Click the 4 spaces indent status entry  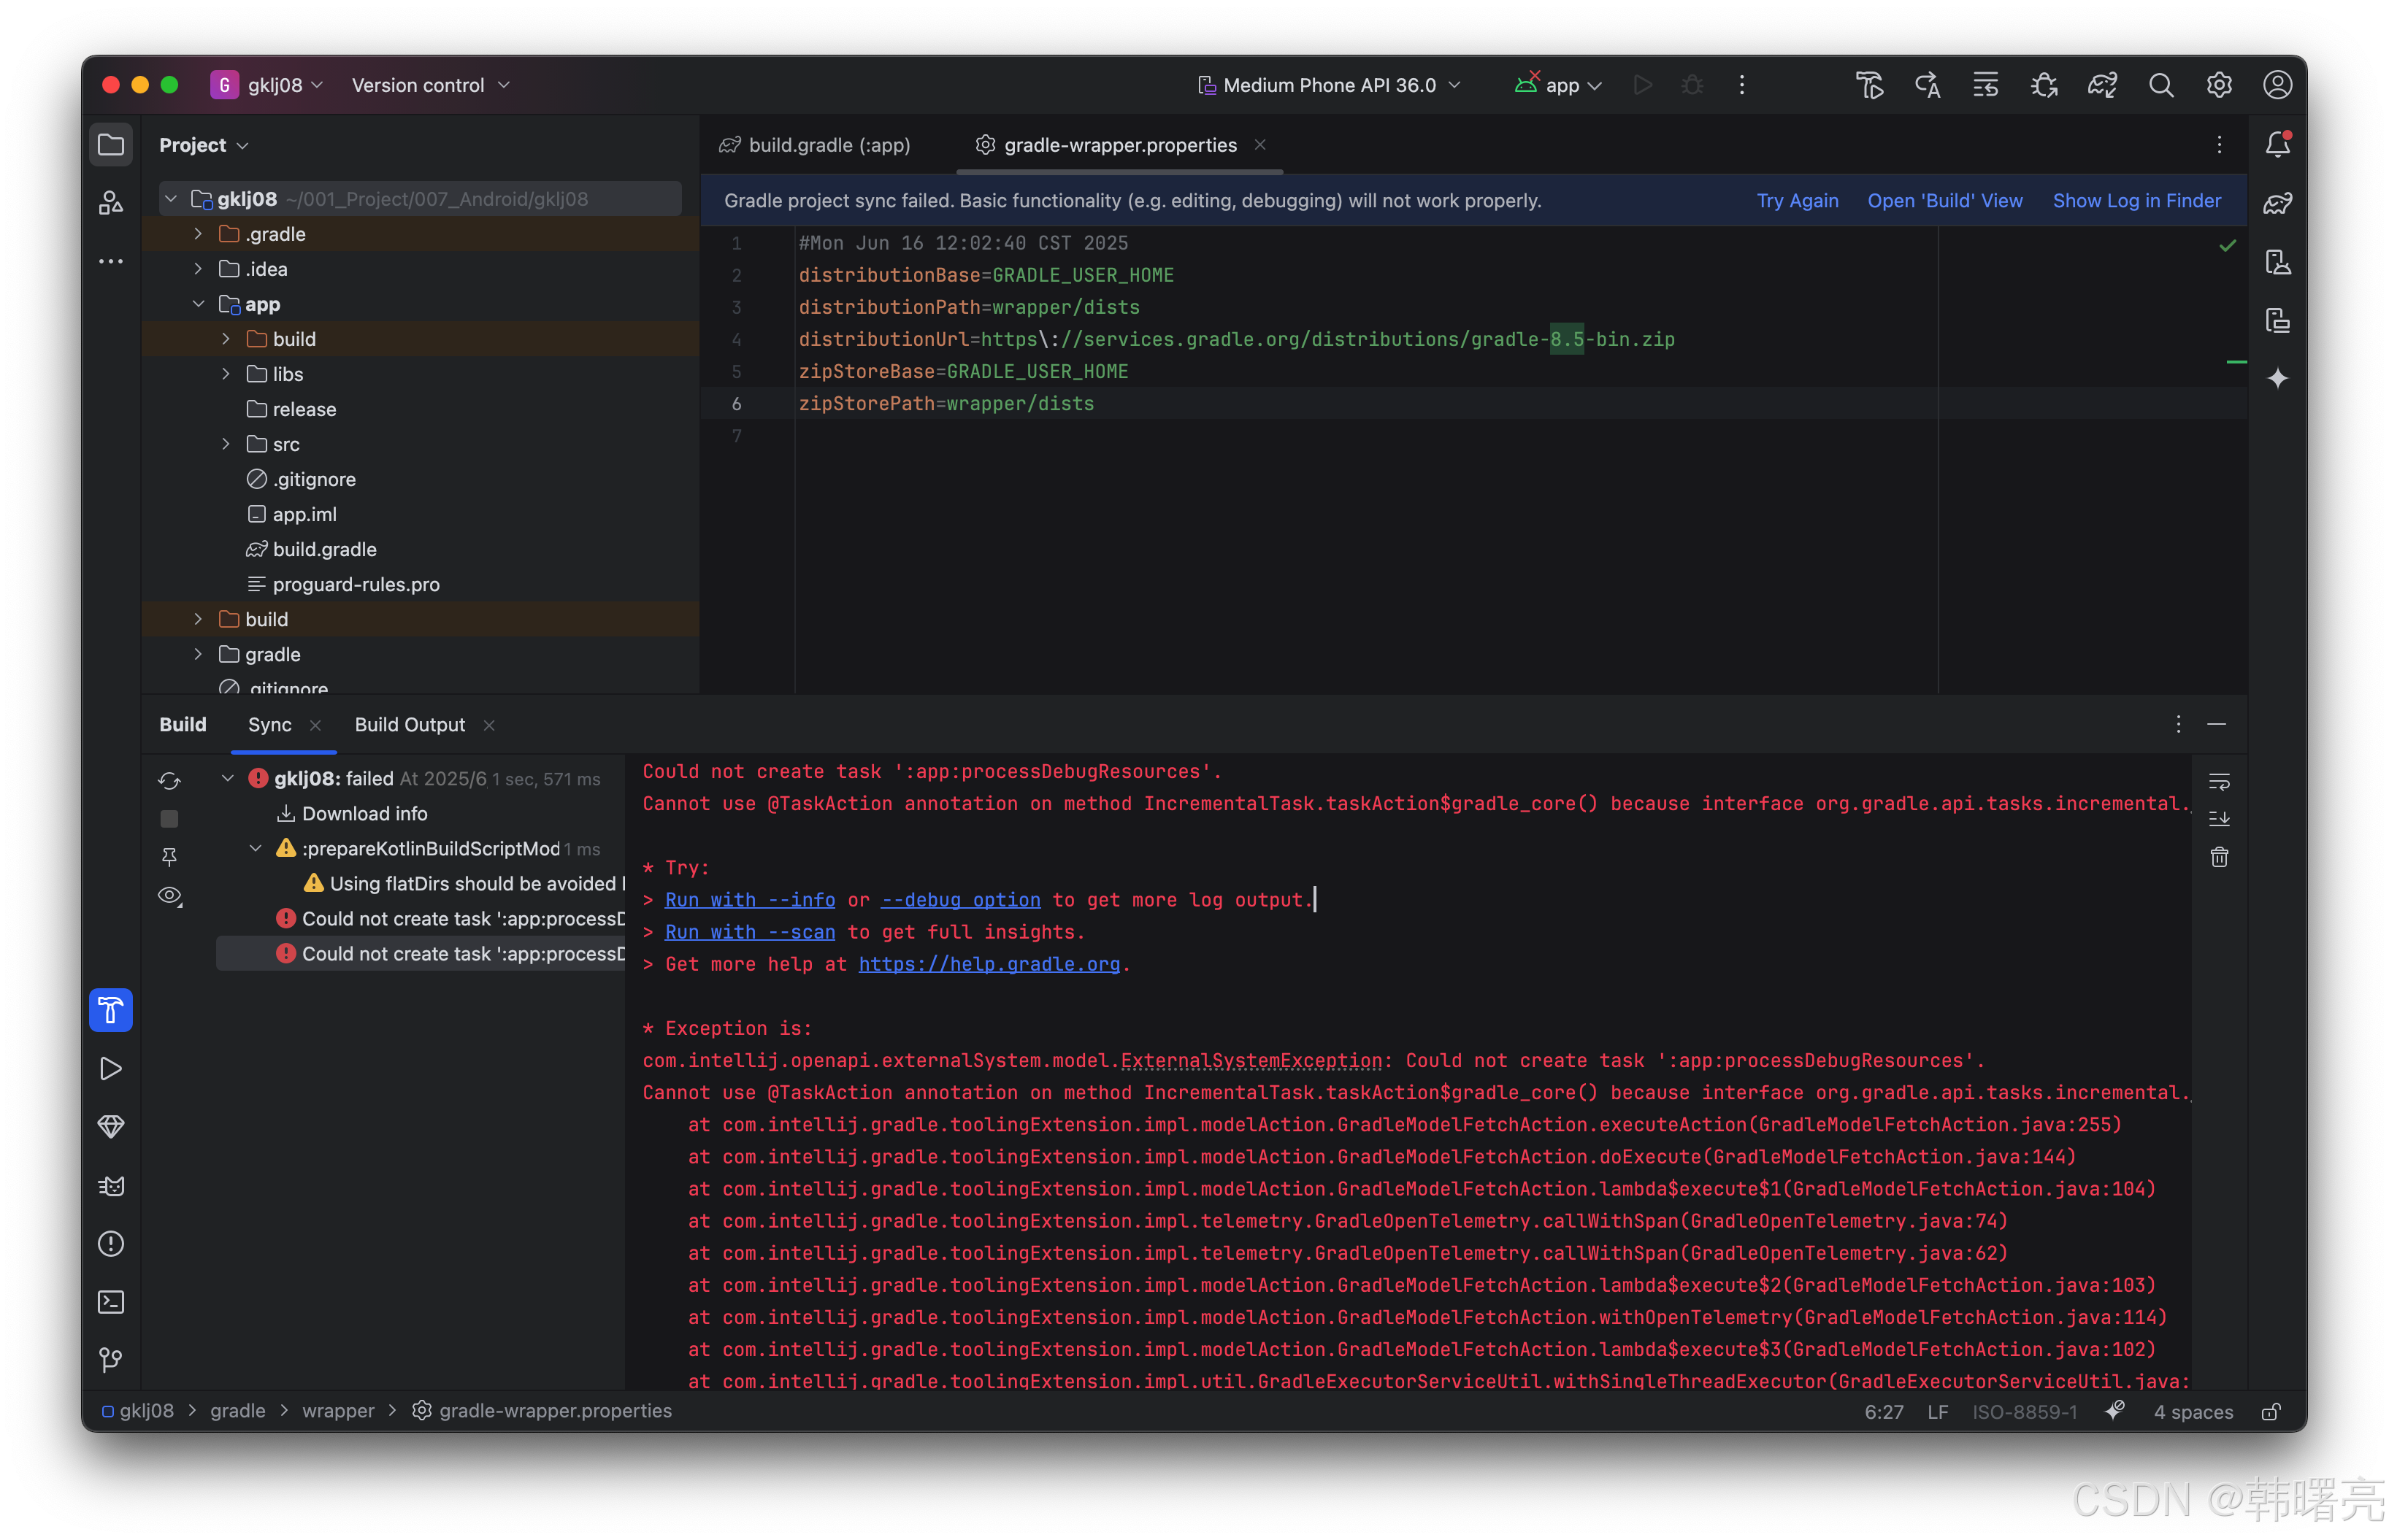pyautogui.click(x=2192, y=1411)
